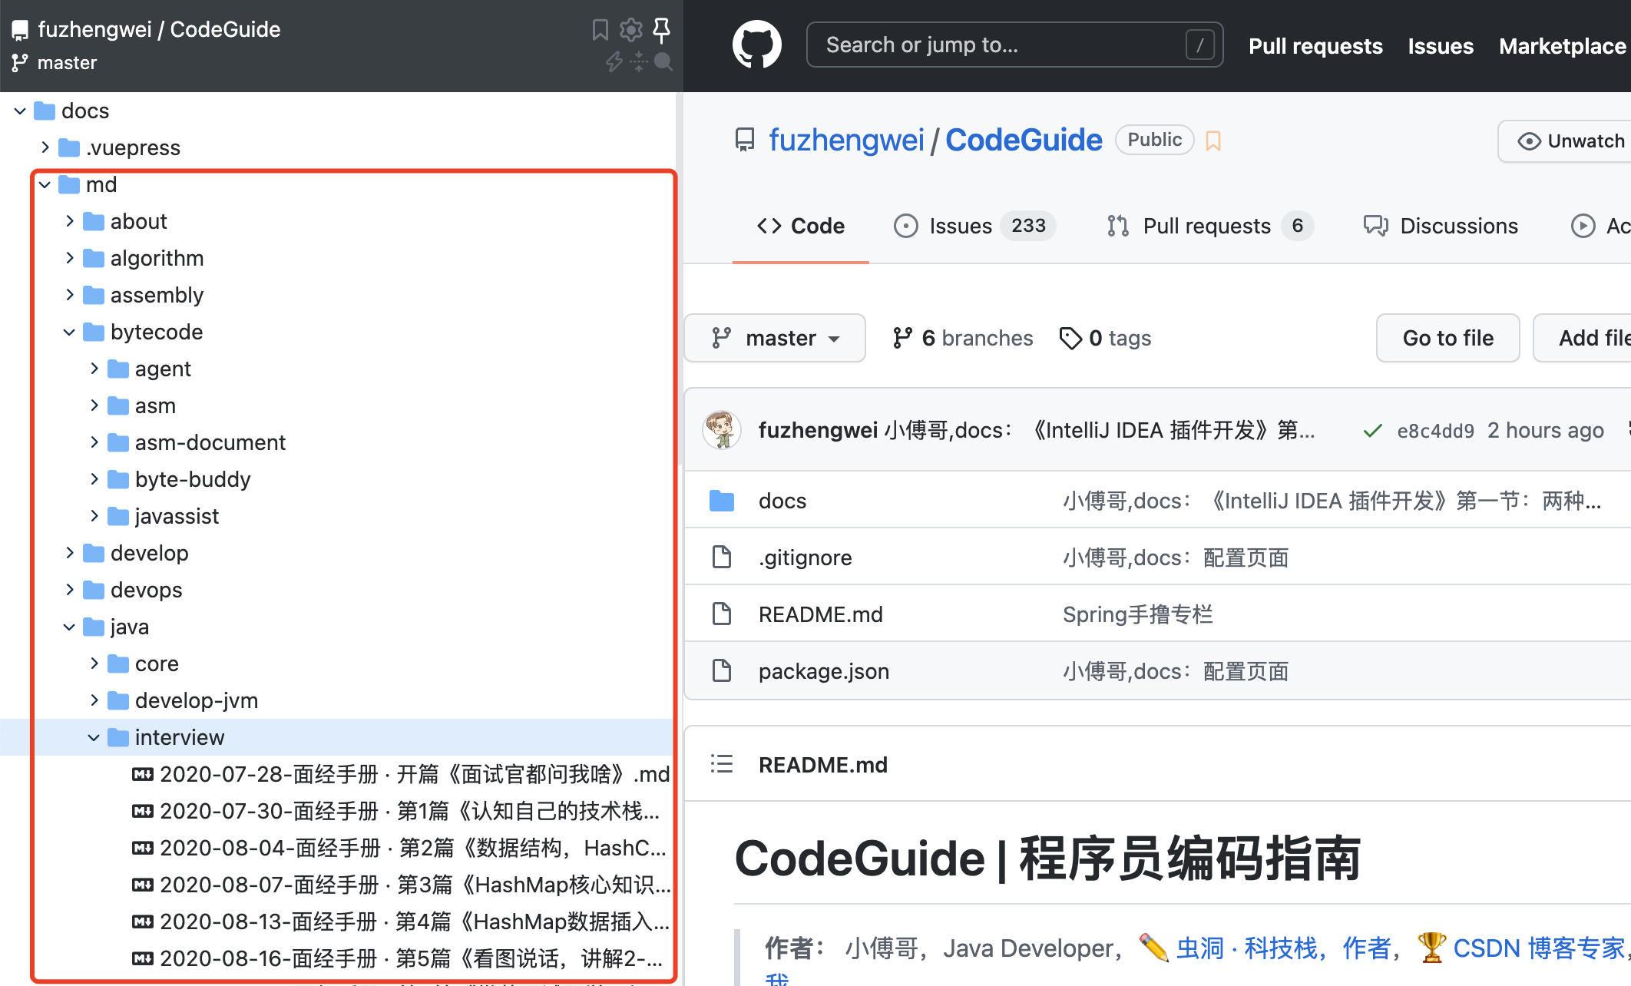Open README.md in the file list

(x=820, y=614)
